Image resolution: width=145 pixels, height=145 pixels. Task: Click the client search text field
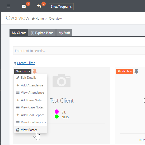(79, 51)
